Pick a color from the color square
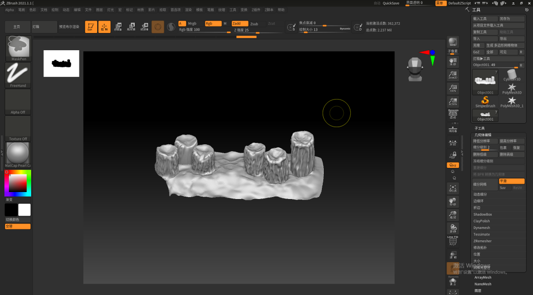This screenshot has width=533, height=295. click(18, 183)
